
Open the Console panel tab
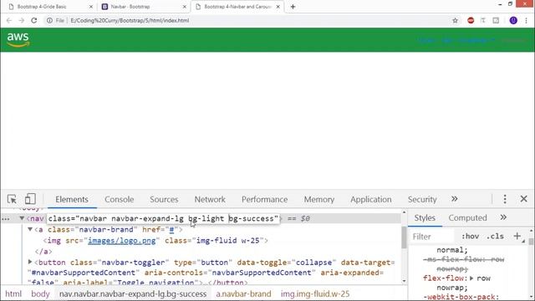pyautogui.click(x=119, y=199)
